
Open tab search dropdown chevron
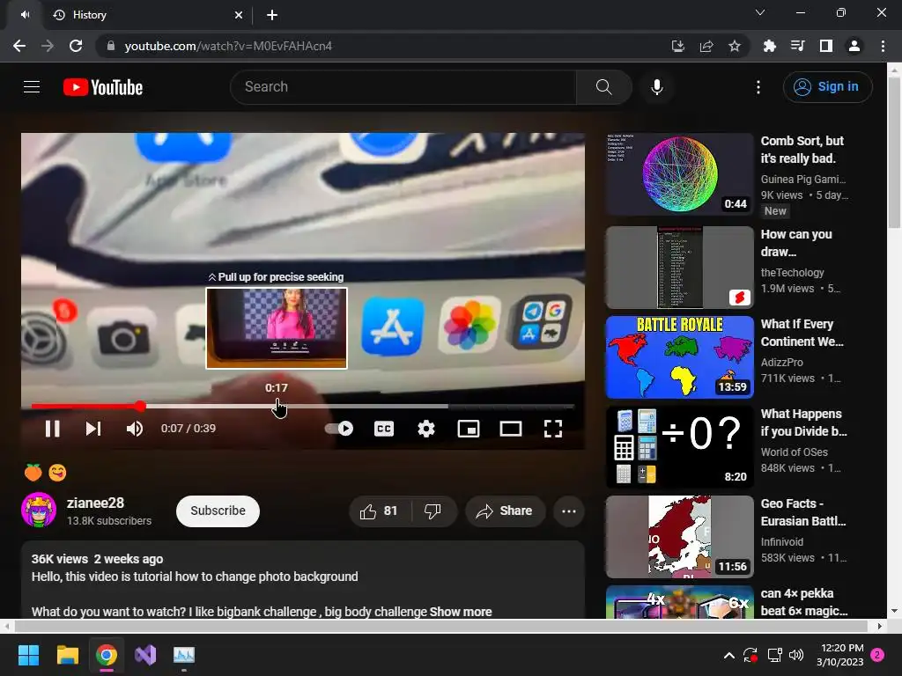tap(760, 12)
